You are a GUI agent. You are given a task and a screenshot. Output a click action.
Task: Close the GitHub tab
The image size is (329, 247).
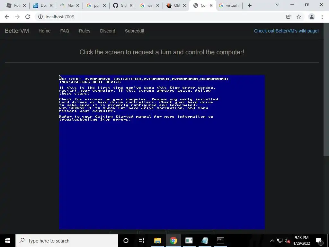click(131, 5)
